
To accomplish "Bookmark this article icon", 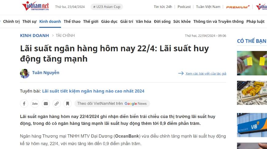I will (x=68, y=104).
